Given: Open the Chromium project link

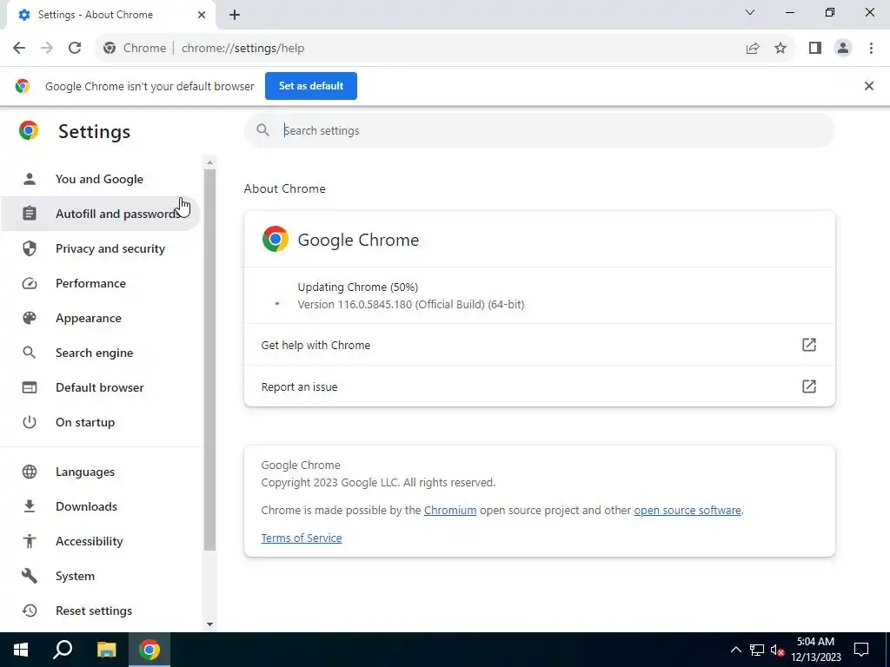Looking at the screenshot, I should (x=450, y=511).
